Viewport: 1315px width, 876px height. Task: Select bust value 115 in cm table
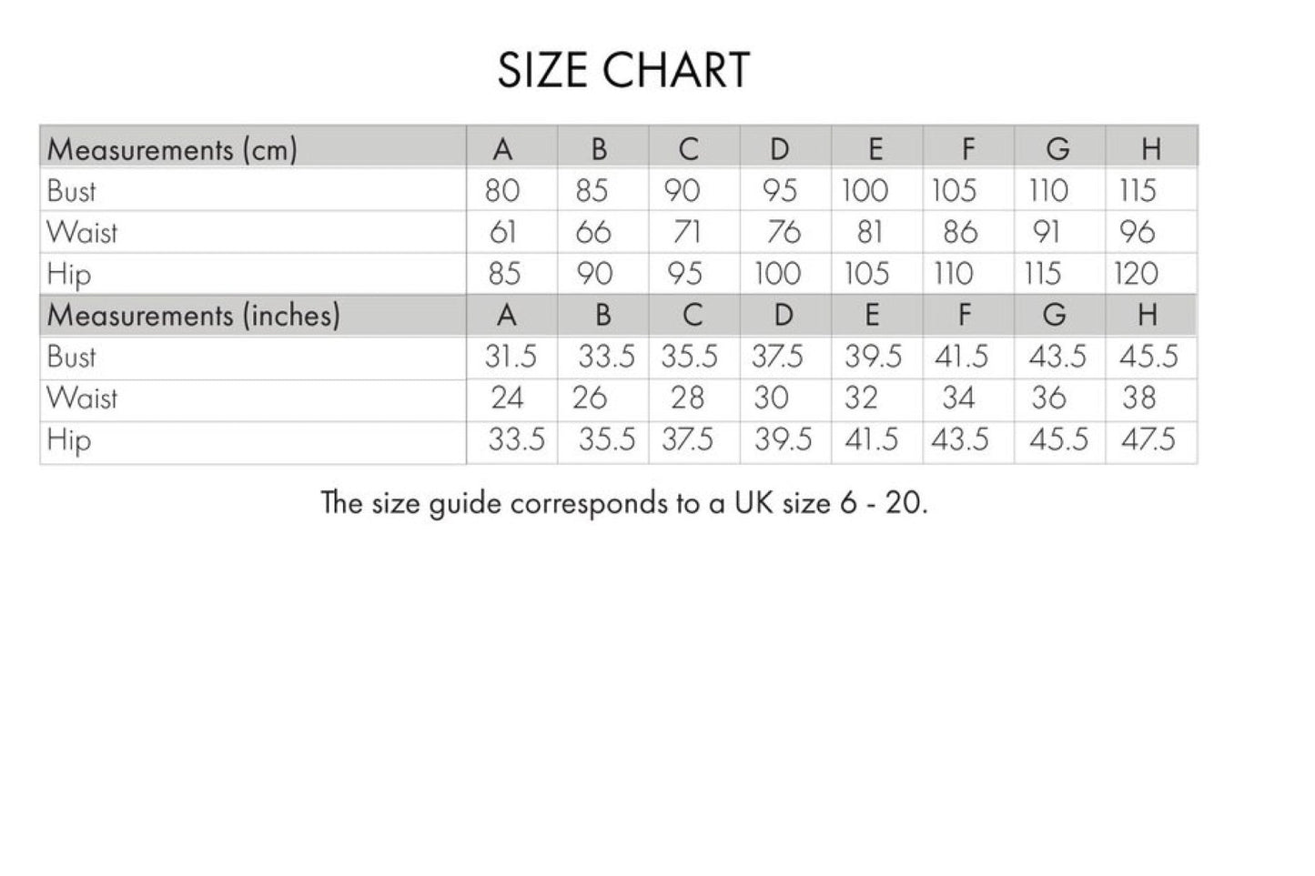pyautogui.click(x=1138, y=191)
